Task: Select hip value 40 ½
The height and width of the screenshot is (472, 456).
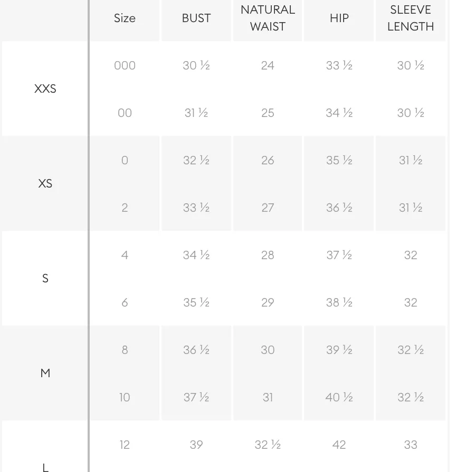Action: (339, 397)
